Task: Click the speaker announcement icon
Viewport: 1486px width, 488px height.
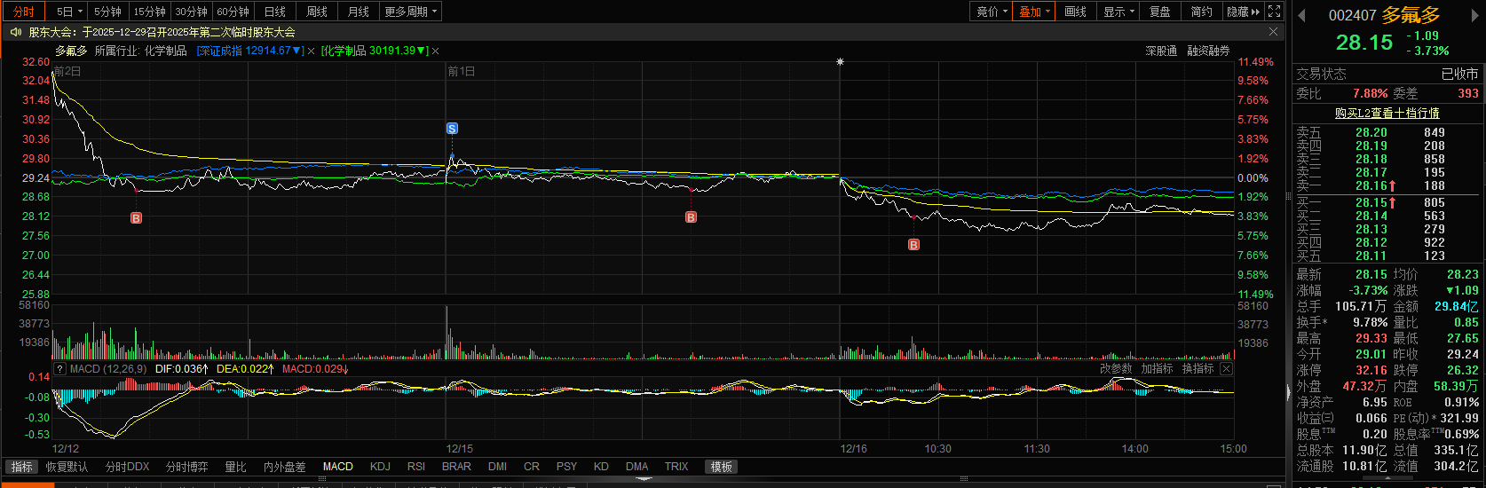Action: tap(15, 32)
